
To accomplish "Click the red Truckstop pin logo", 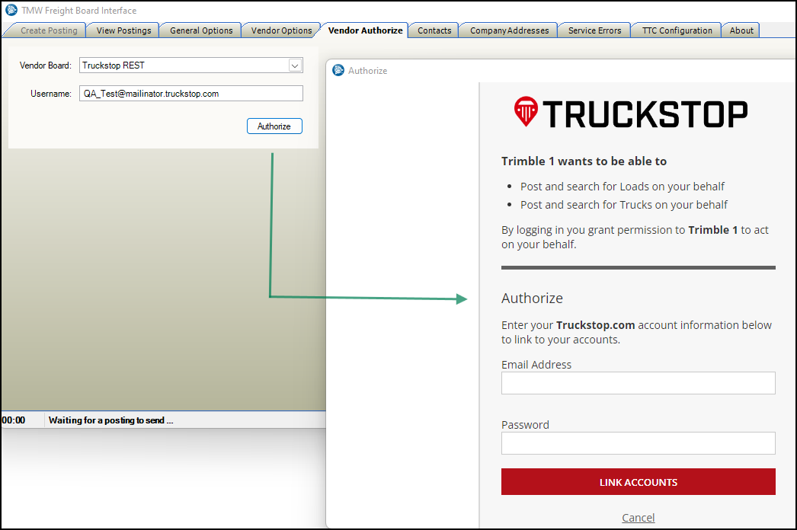I will click(527, 112).
